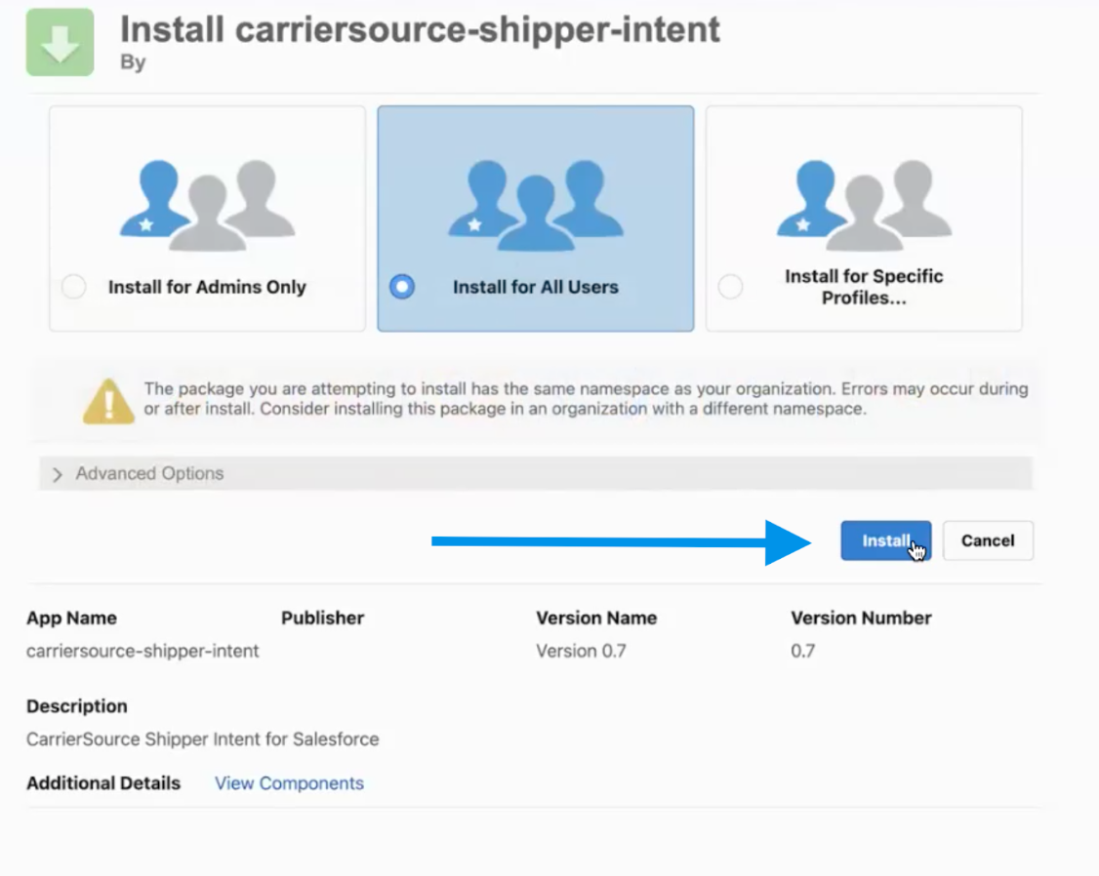Click the carriersource-shipper-intent app name value
The width and height of the screenshot is (1099, 876).
pyautogui.click(x=142, y=652)
